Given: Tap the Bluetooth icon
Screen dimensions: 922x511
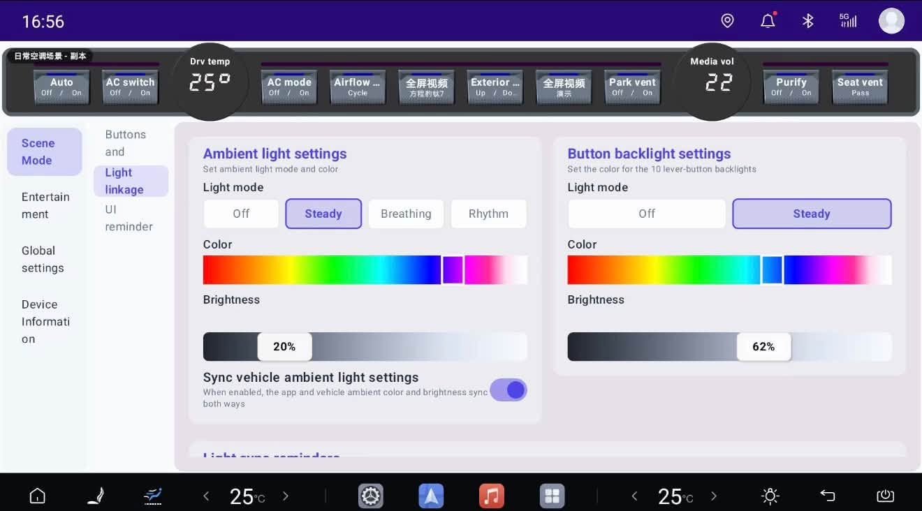Looking at the screenshot, I should pos(808,21).
